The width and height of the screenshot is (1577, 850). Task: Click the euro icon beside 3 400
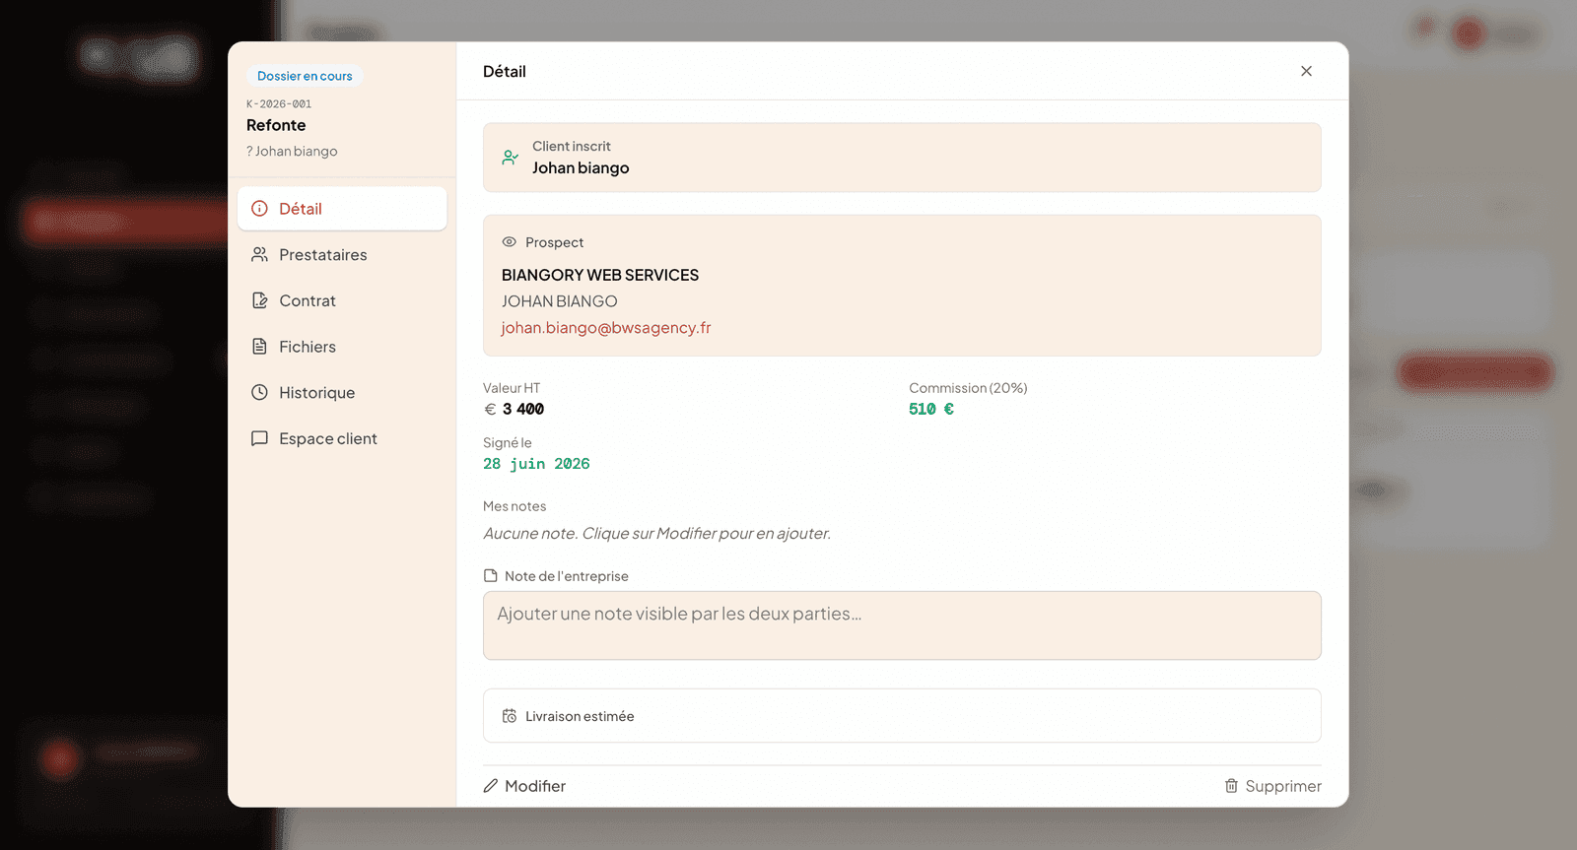pos(490,409)
